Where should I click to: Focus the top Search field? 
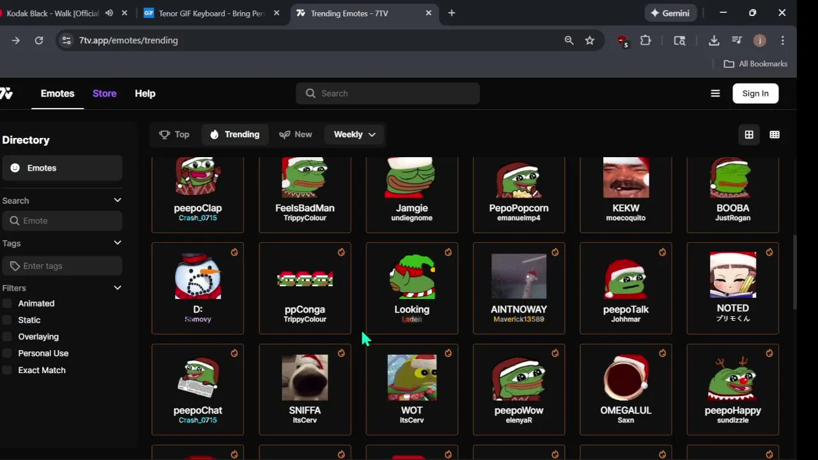pos(387,93)
